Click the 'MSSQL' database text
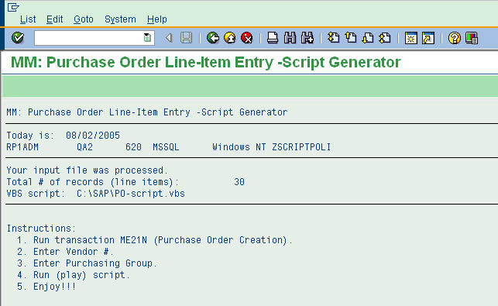 [x=166, y=147]
